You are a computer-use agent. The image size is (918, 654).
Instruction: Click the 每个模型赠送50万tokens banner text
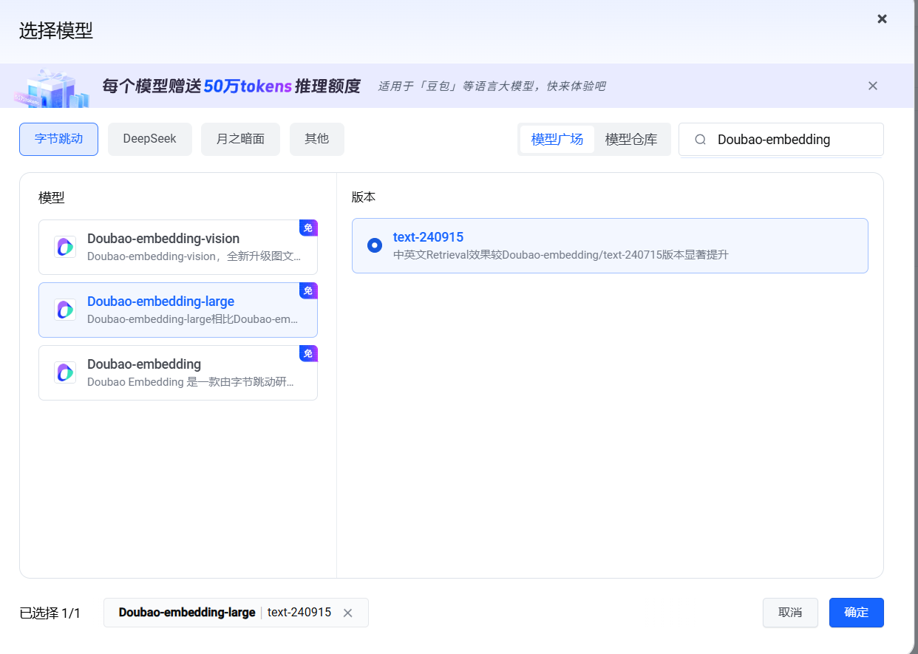click(x=231, y=86)
